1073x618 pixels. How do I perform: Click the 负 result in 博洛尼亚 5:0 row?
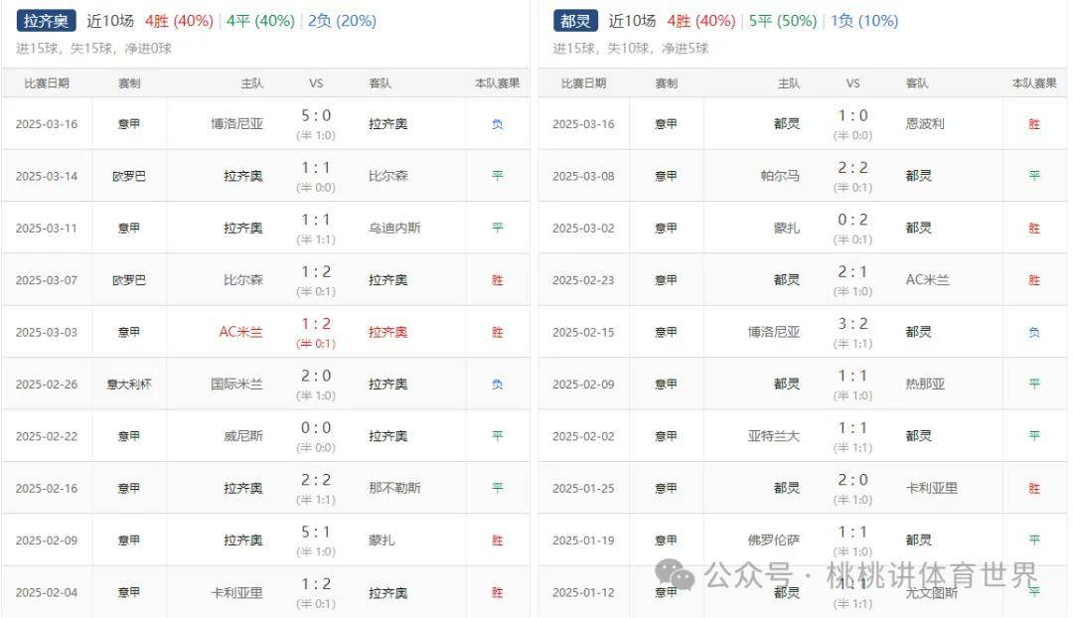pos(498,124)
